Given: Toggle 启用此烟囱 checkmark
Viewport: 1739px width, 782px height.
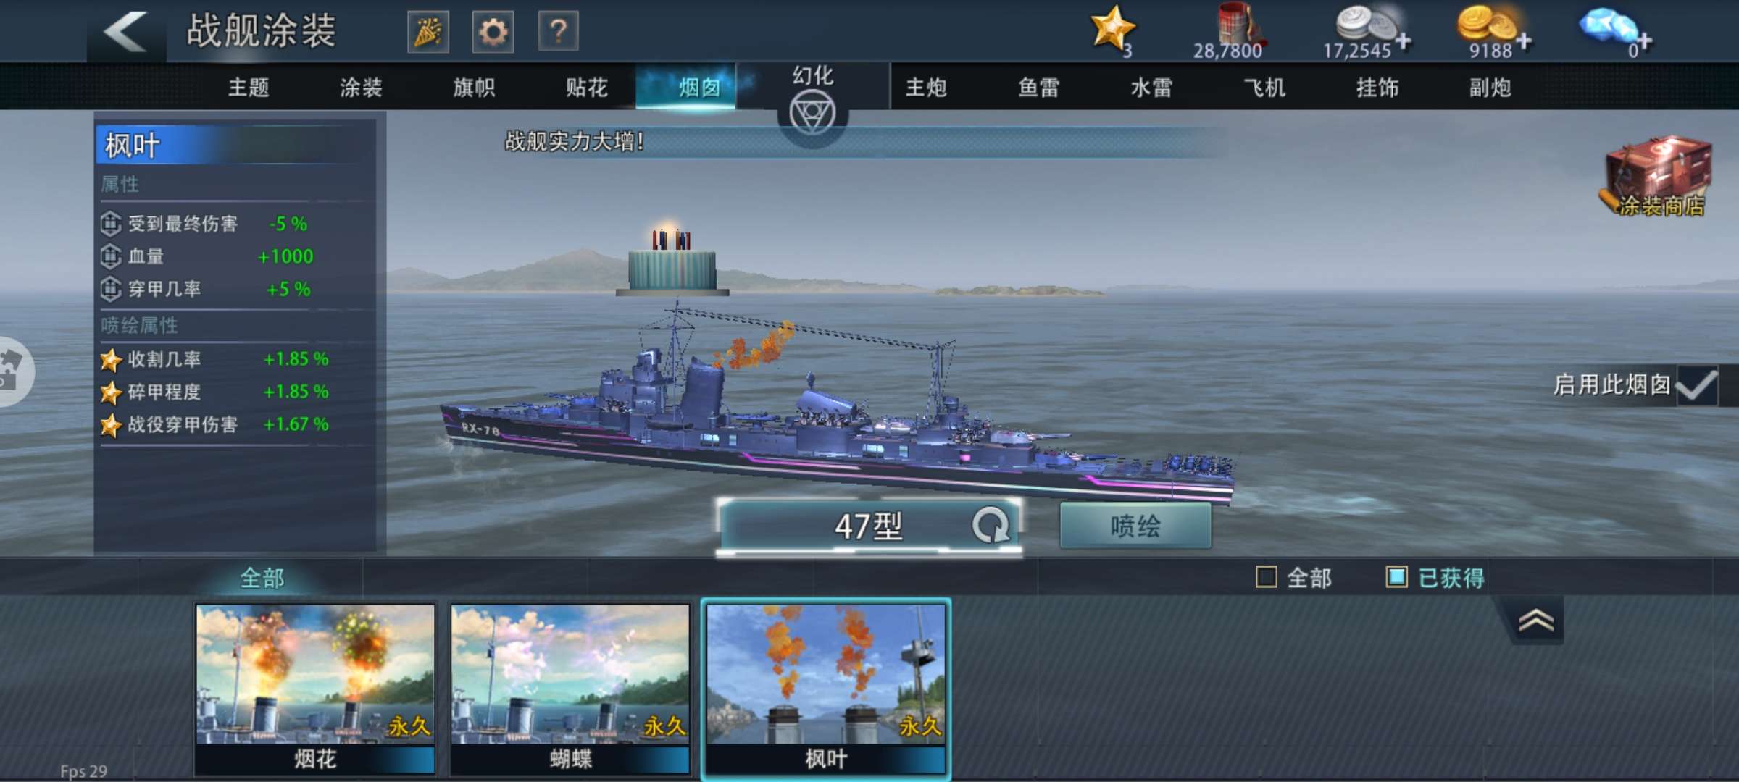Looking at the screenshot, I should [1696, 384].
